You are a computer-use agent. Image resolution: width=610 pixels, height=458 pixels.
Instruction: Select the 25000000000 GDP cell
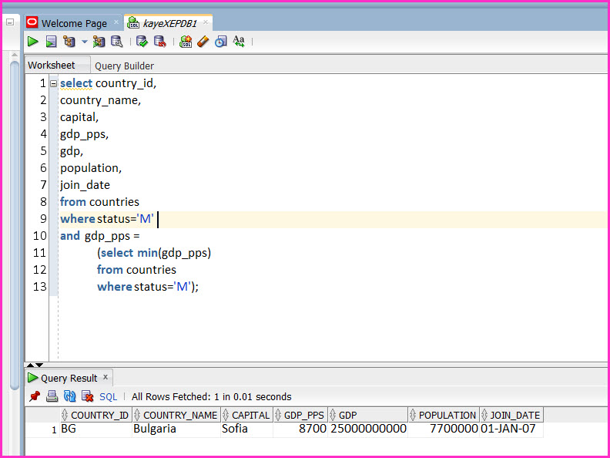tap(368, 429)
